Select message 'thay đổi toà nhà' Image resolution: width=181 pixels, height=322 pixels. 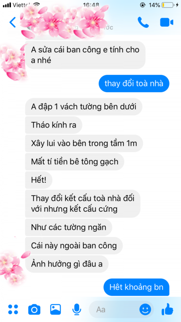134,84
